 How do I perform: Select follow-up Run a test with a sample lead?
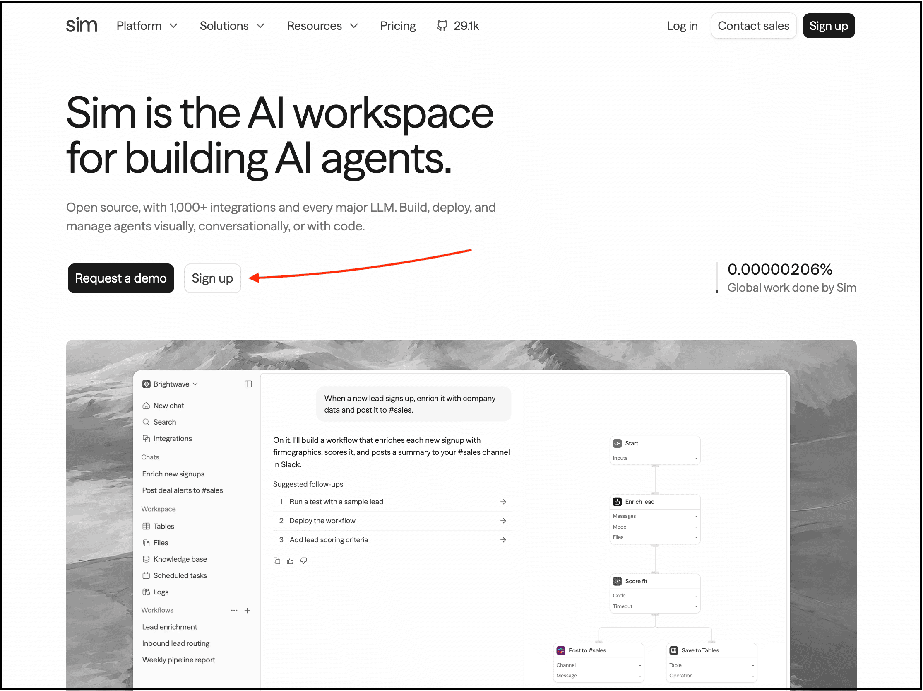point(392,502)
